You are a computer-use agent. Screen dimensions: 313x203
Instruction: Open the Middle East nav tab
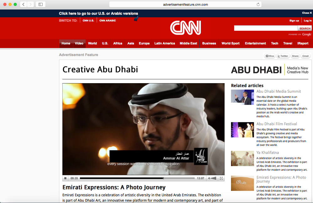[188, 43]
